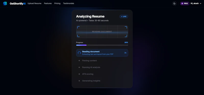Click the bullet beside Parsing content
This screenshot has height=95, width=204.
(79, 61)
